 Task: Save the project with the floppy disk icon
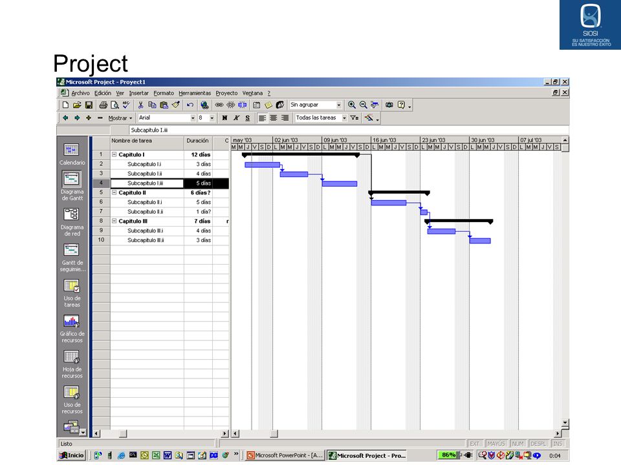point(89,105)
